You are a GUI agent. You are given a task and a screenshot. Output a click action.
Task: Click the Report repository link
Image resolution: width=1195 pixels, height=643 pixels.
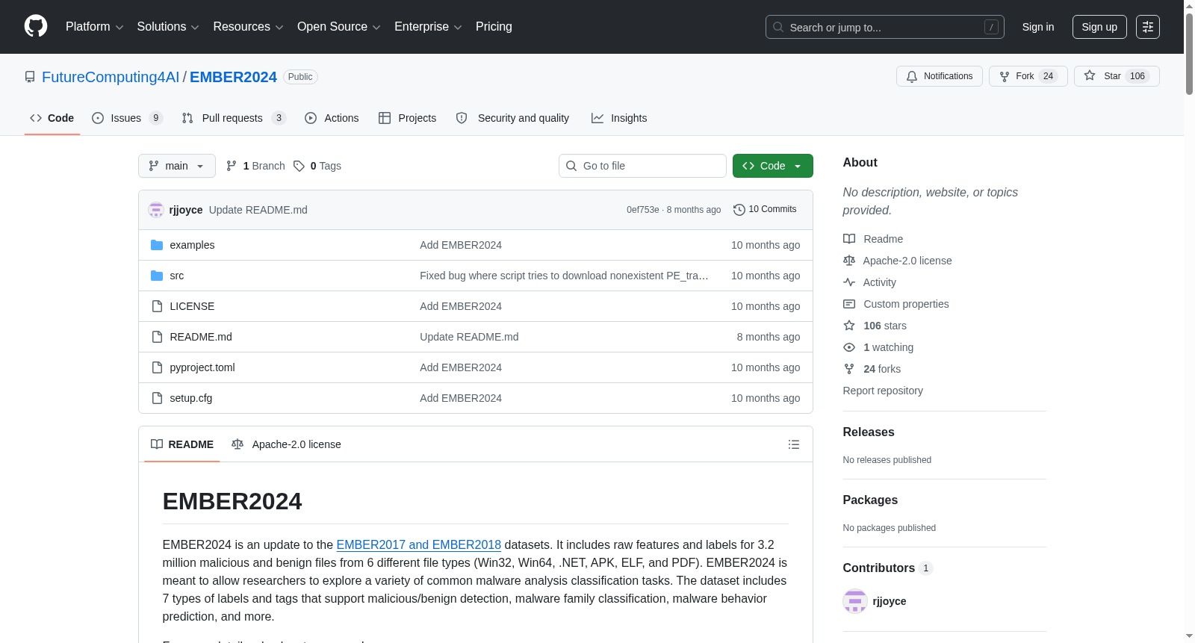[x=883, y=391]
